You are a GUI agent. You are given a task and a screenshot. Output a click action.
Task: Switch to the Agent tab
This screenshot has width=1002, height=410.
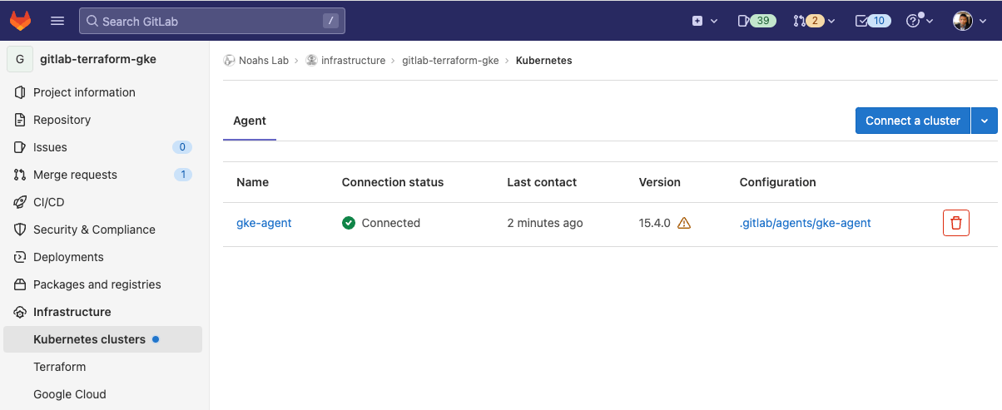pos(250,121)
